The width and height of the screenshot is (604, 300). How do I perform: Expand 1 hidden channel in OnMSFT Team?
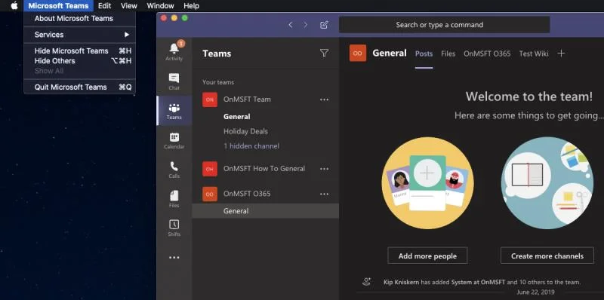pos(251,146)
